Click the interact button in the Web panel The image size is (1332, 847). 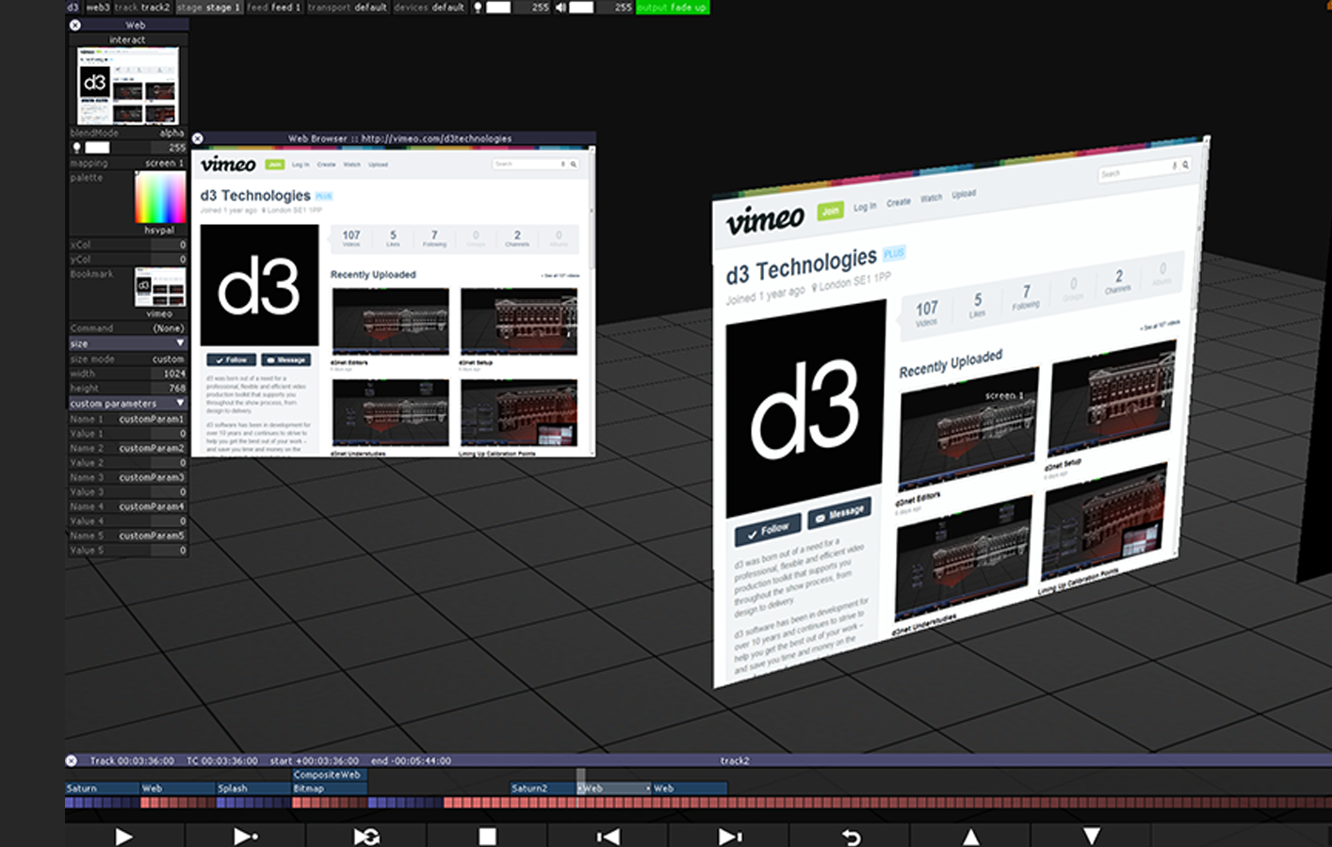point(127,40)
